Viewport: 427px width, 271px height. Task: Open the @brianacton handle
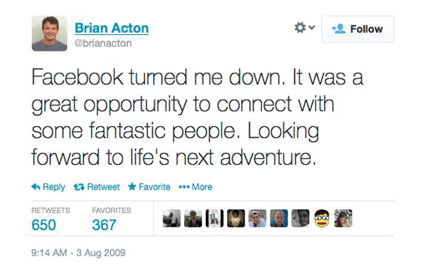click(103, 43)
